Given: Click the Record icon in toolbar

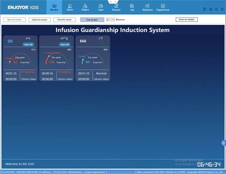Looking at the screenshot, I should point(116,6).
